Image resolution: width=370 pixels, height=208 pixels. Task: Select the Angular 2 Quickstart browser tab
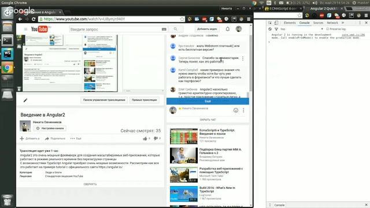coord(324,9)
